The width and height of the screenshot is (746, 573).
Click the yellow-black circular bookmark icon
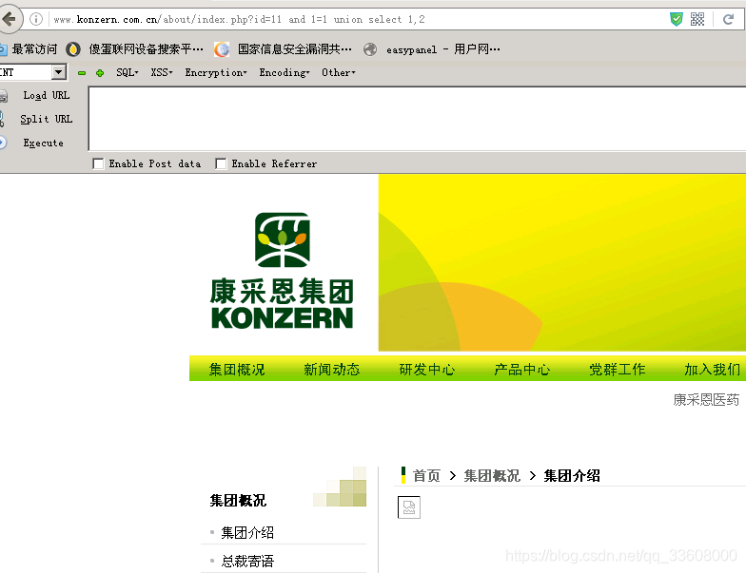point(72,49)
